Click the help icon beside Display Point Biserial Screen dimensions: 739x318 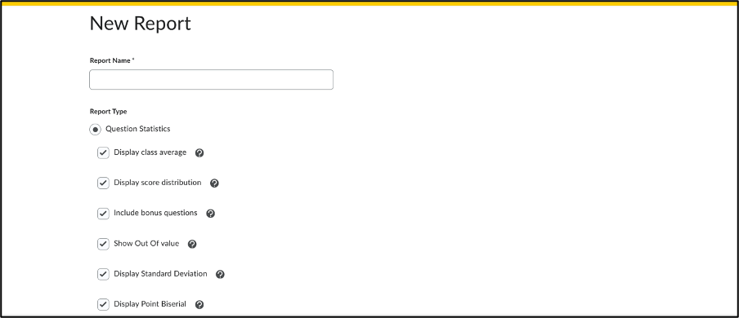pos(199,304)
